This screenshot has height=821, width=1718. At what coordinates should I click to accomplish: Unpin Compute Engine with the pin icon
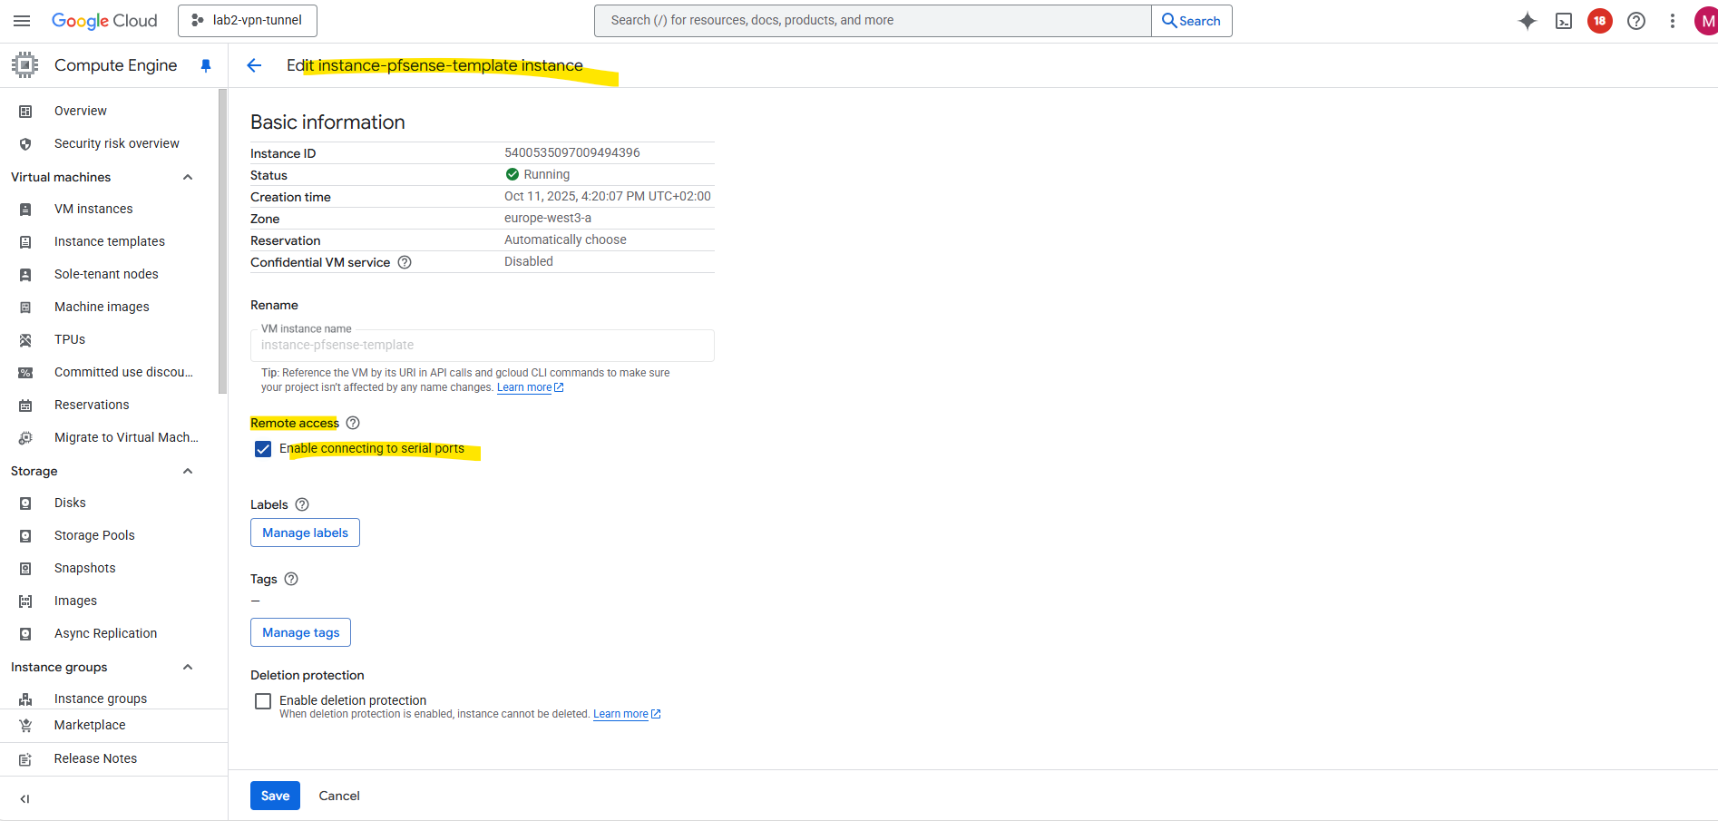click(206, 65)
